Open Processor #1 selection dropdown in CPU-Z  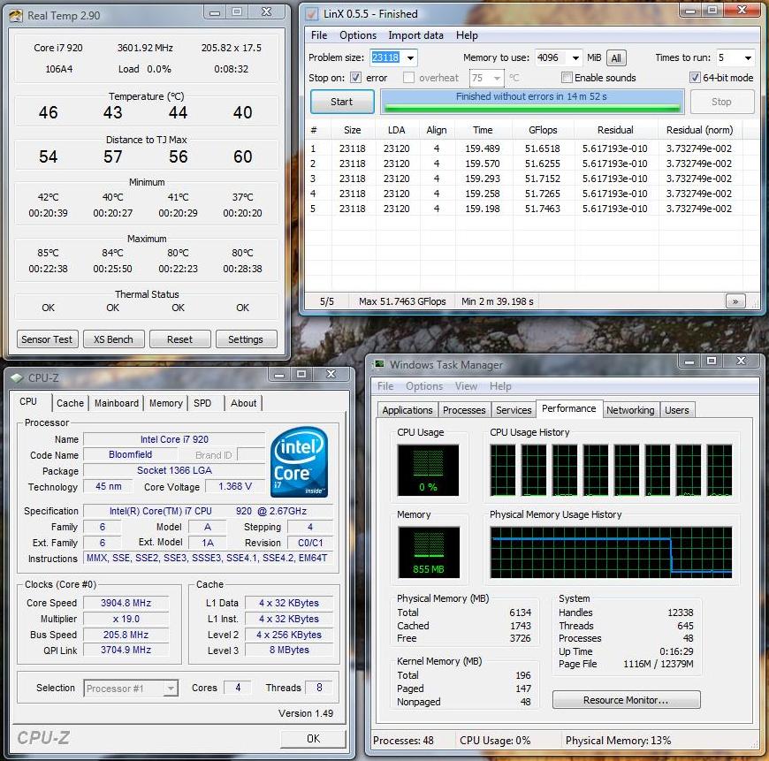click(x=171, y=689)
